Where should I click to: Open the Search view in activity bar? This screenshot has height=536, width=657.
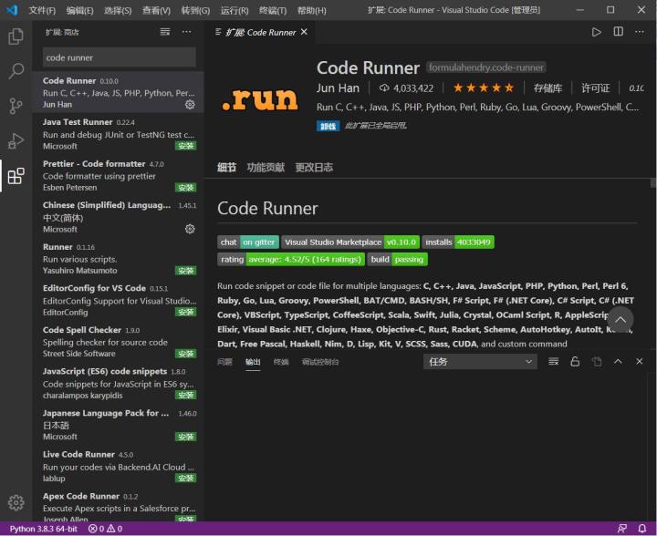pos(16,71)
